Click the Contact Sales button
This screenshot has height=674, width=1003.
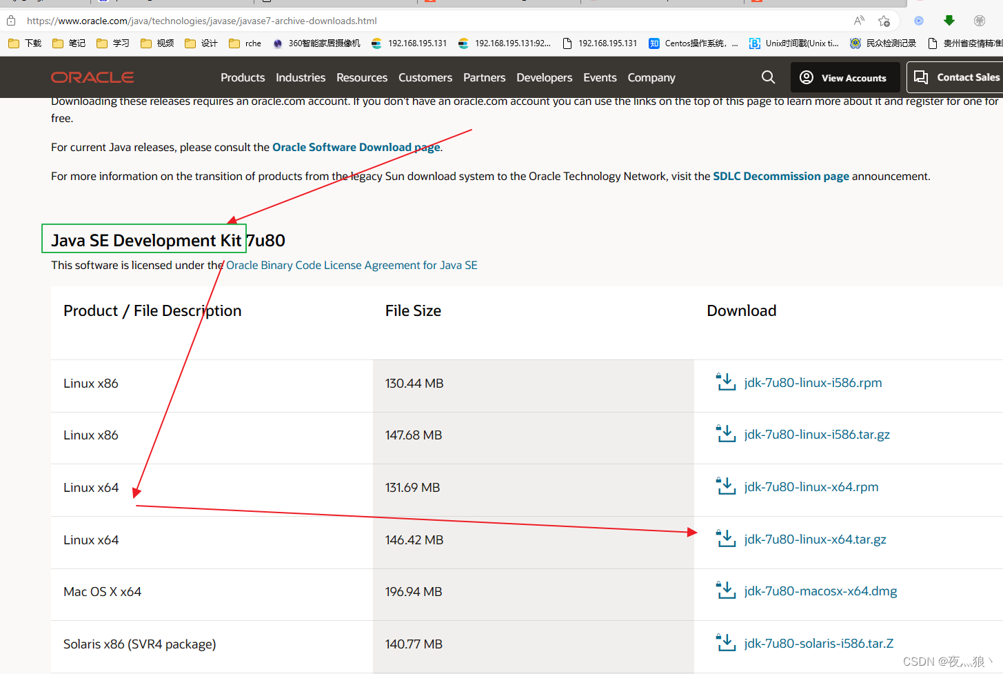(x=955, y=77)
